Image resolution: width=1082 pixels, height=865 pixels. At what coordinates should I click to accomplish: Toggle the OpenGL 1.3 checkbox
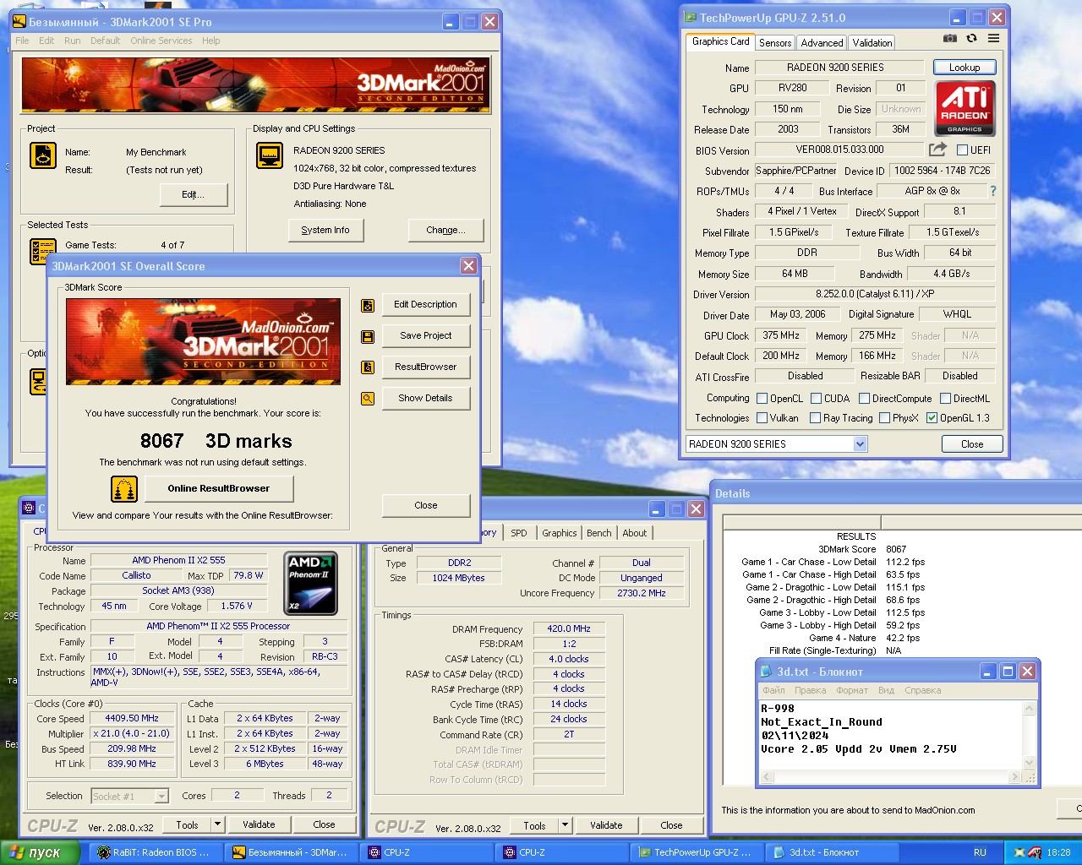coord(932,418)
